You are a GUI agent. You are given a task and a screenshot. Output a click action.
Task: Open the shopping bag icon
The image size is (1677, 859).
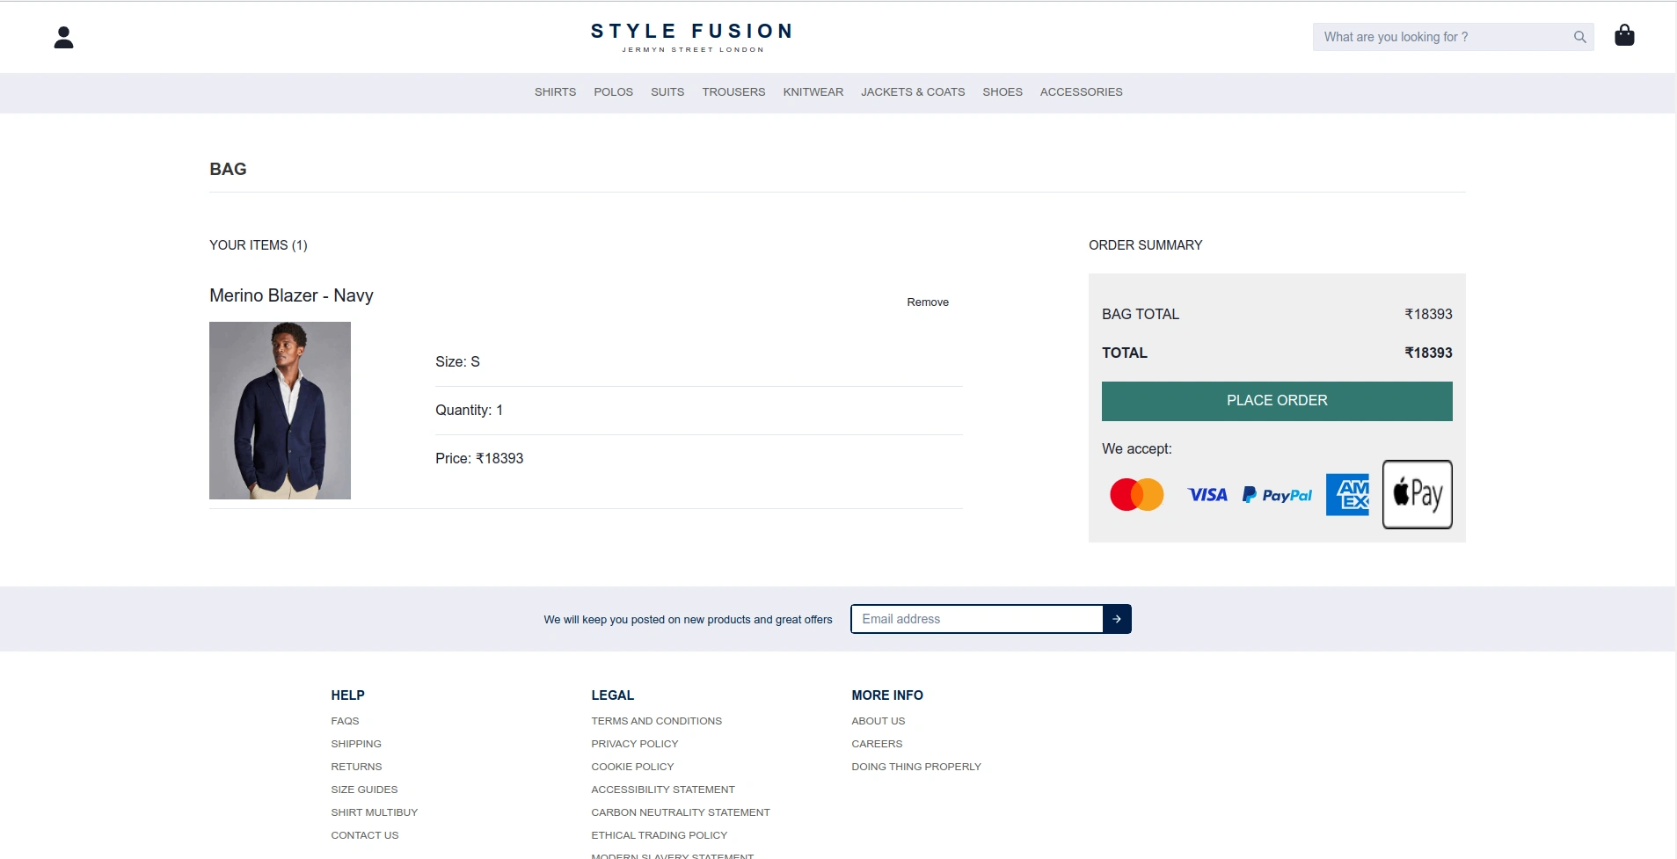pos(1624,35)
